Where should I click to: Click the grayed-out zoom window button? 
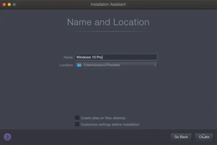coord(14,4)
